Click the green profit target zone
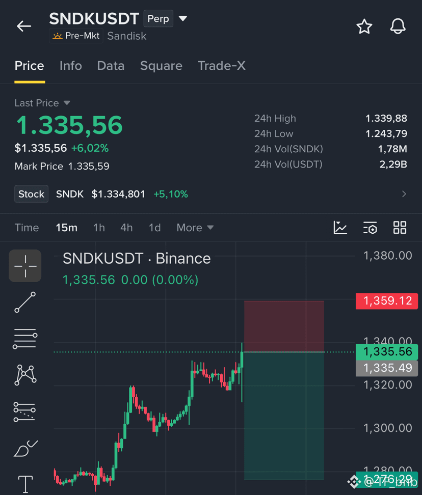The height and width of the screenshot is (495, 422). point(284,416)
